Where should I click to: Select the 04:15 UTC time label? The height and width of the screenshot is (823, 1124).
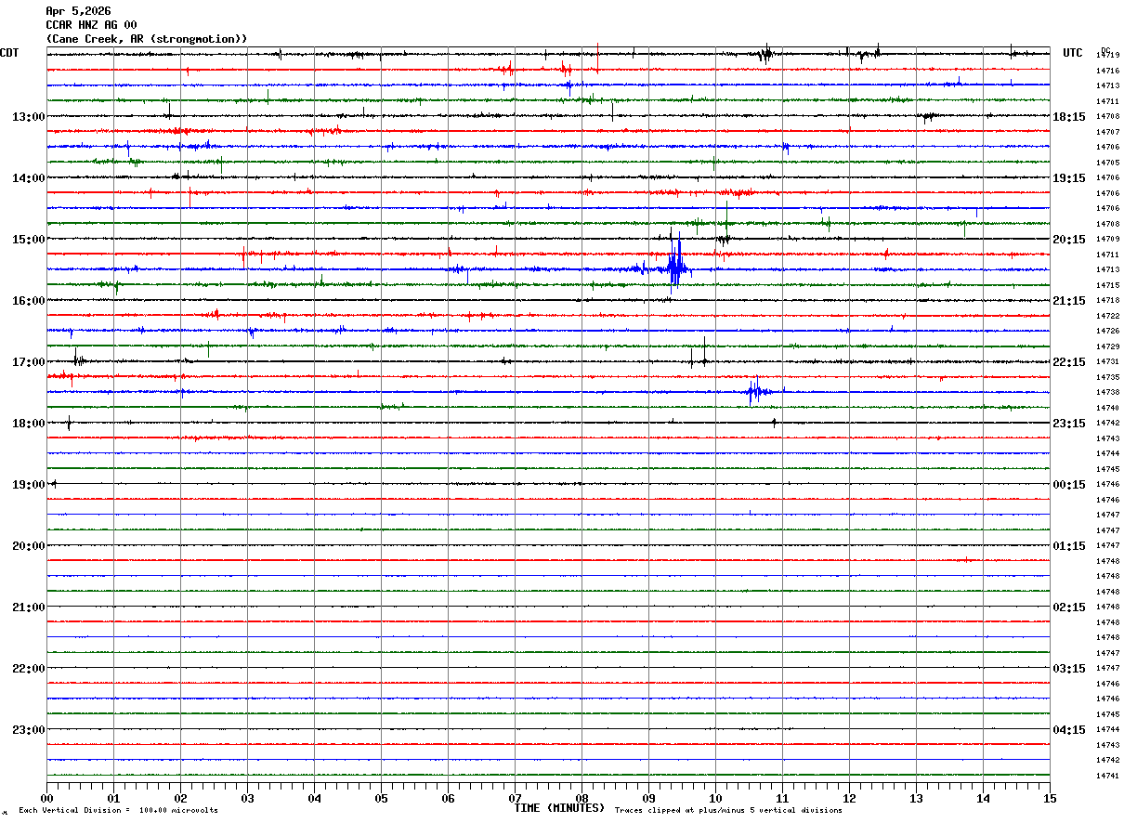tap(1069, 730)
